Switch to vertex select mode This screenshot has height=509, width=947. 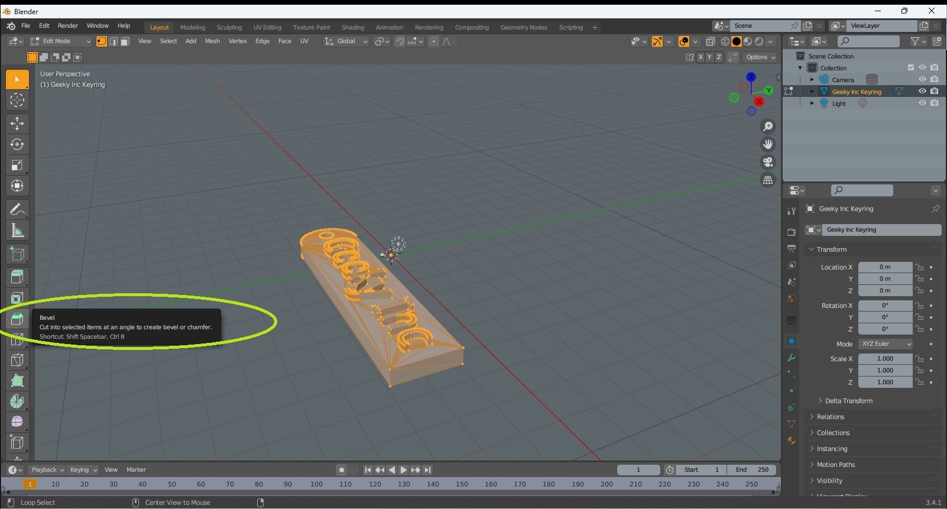[x=102, y=41]
